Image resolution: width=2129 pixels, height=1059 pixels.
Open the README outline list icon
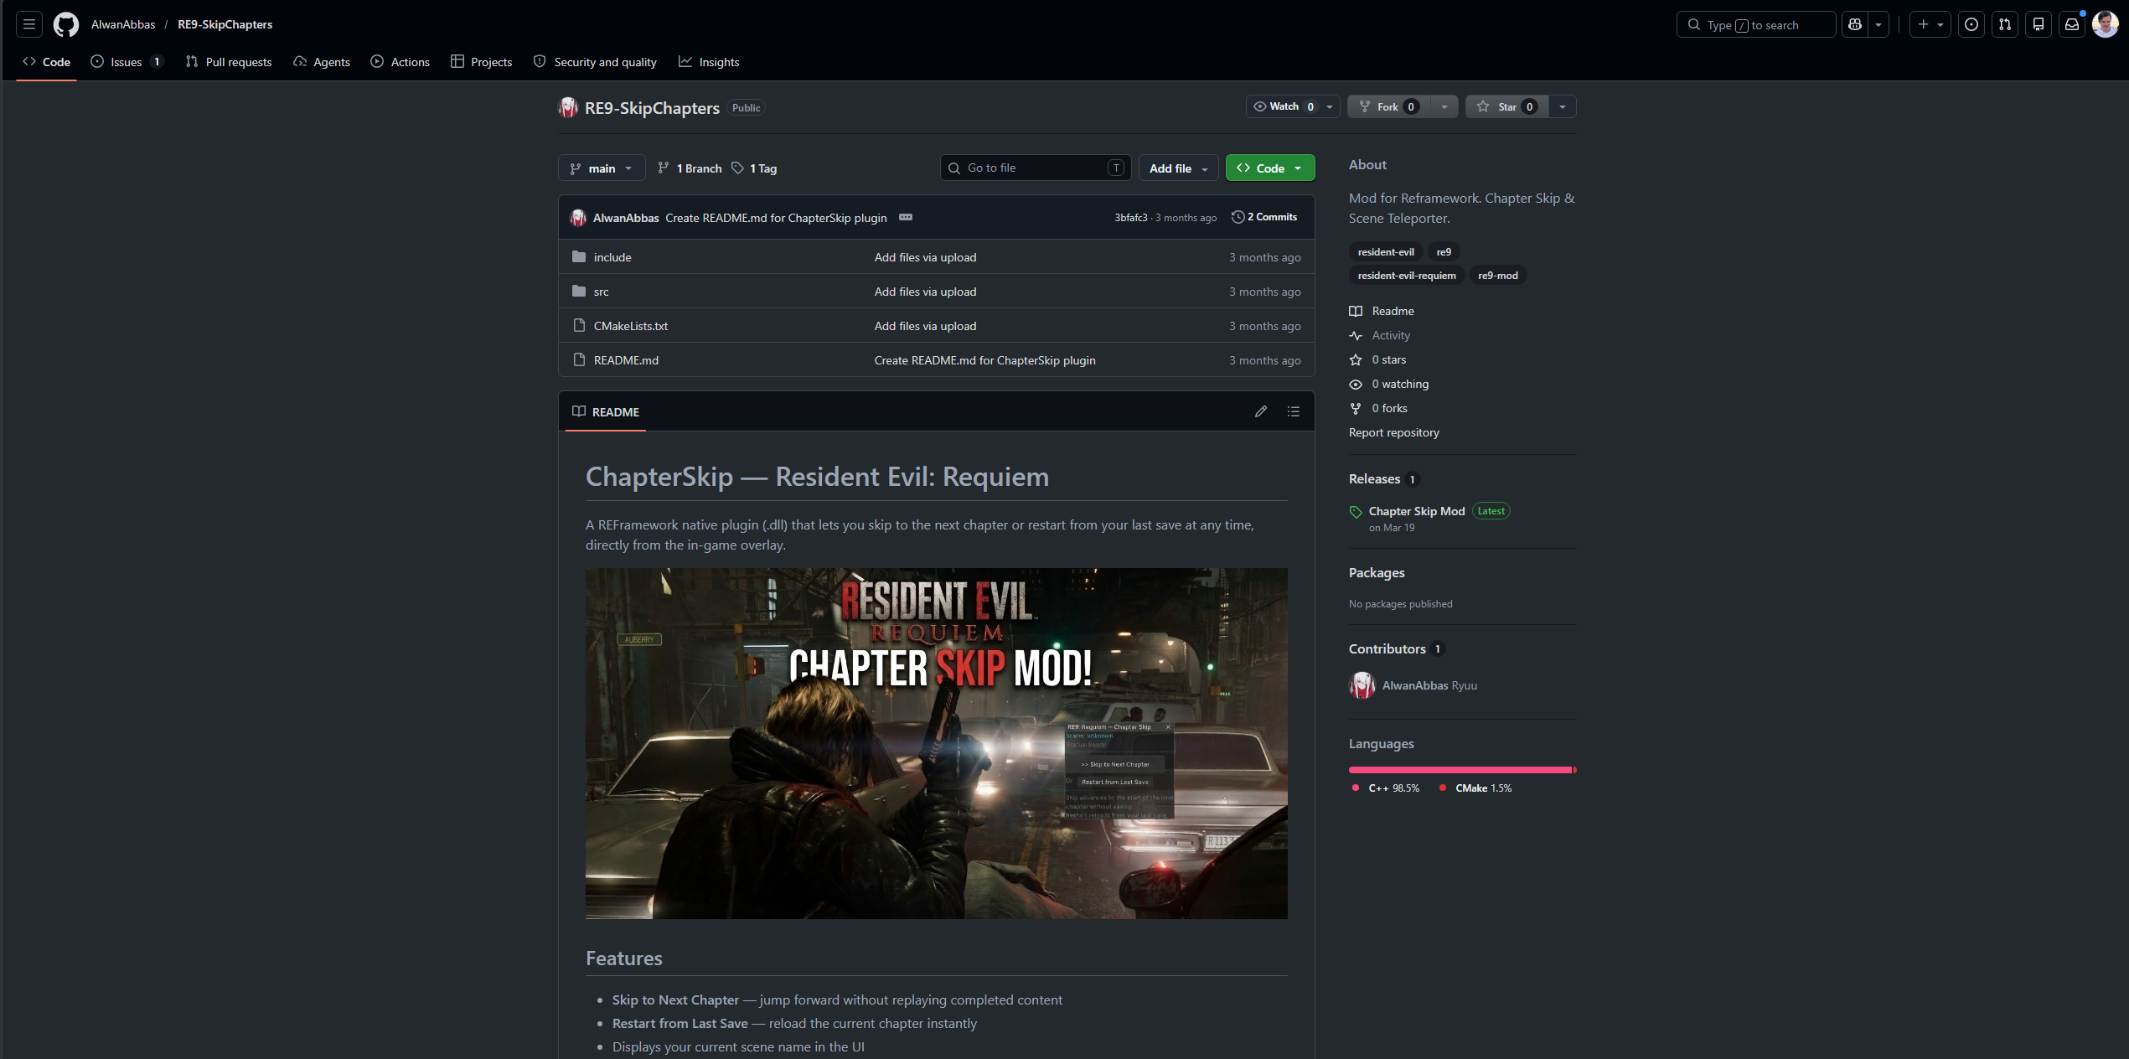pos(1294,411)
